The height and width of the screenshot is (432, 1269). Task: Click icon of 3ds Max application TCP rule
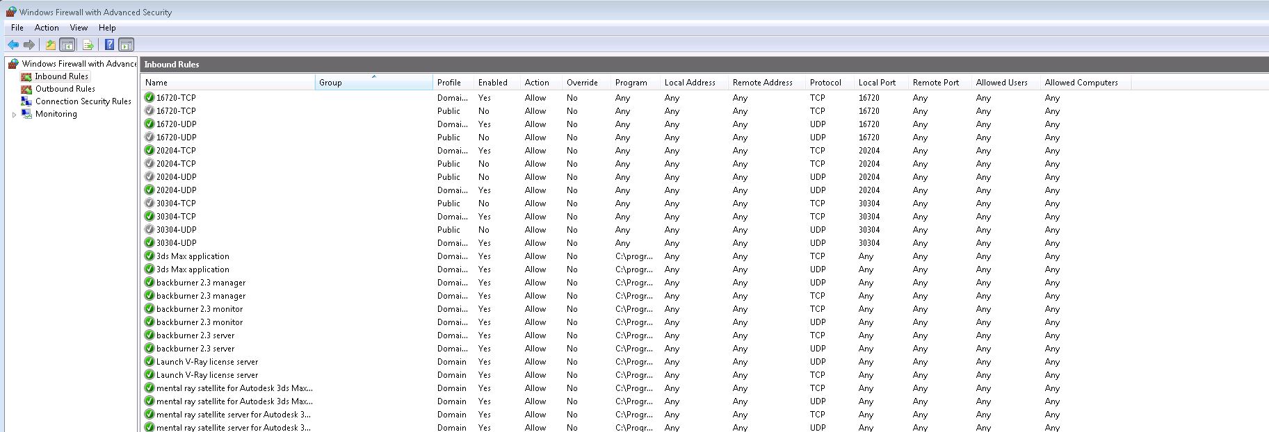pos(149,256)
